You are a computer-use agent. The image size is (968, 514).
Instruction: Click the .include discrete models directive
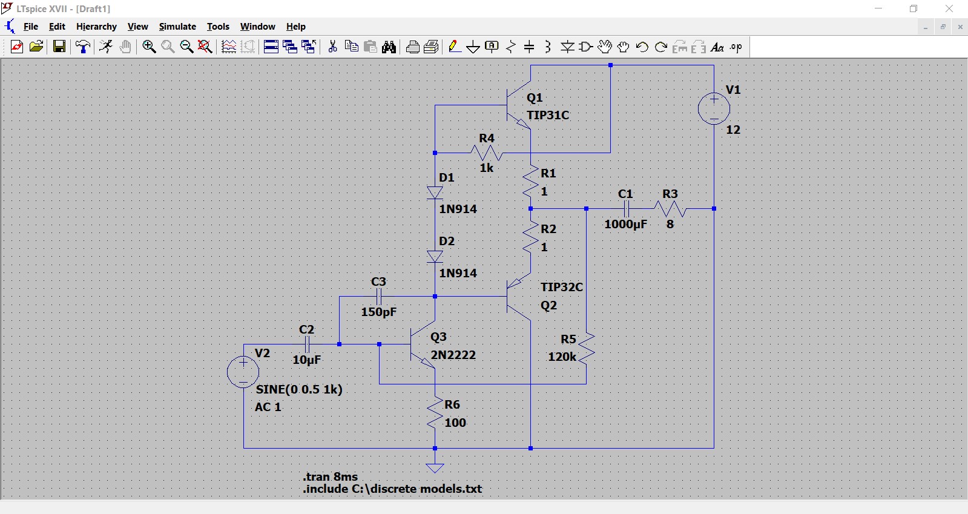[392, 489]
